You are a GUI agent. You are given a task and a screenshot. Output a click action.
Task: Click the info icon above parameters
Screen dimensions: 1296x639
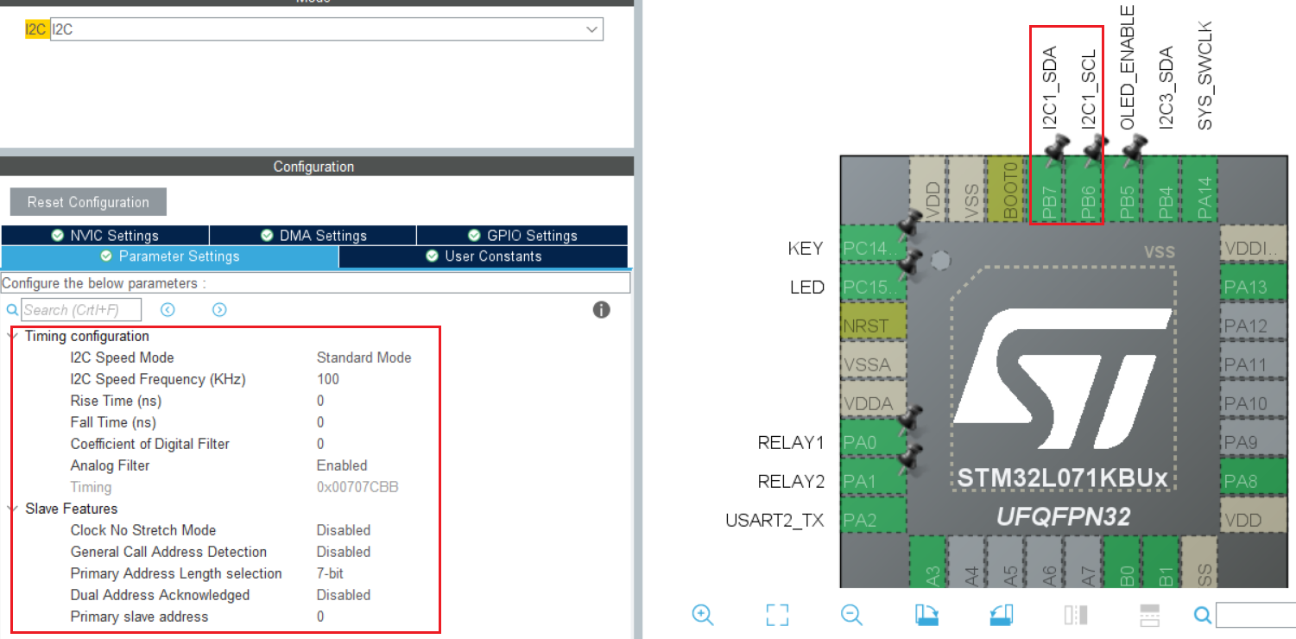coord(602,310)
